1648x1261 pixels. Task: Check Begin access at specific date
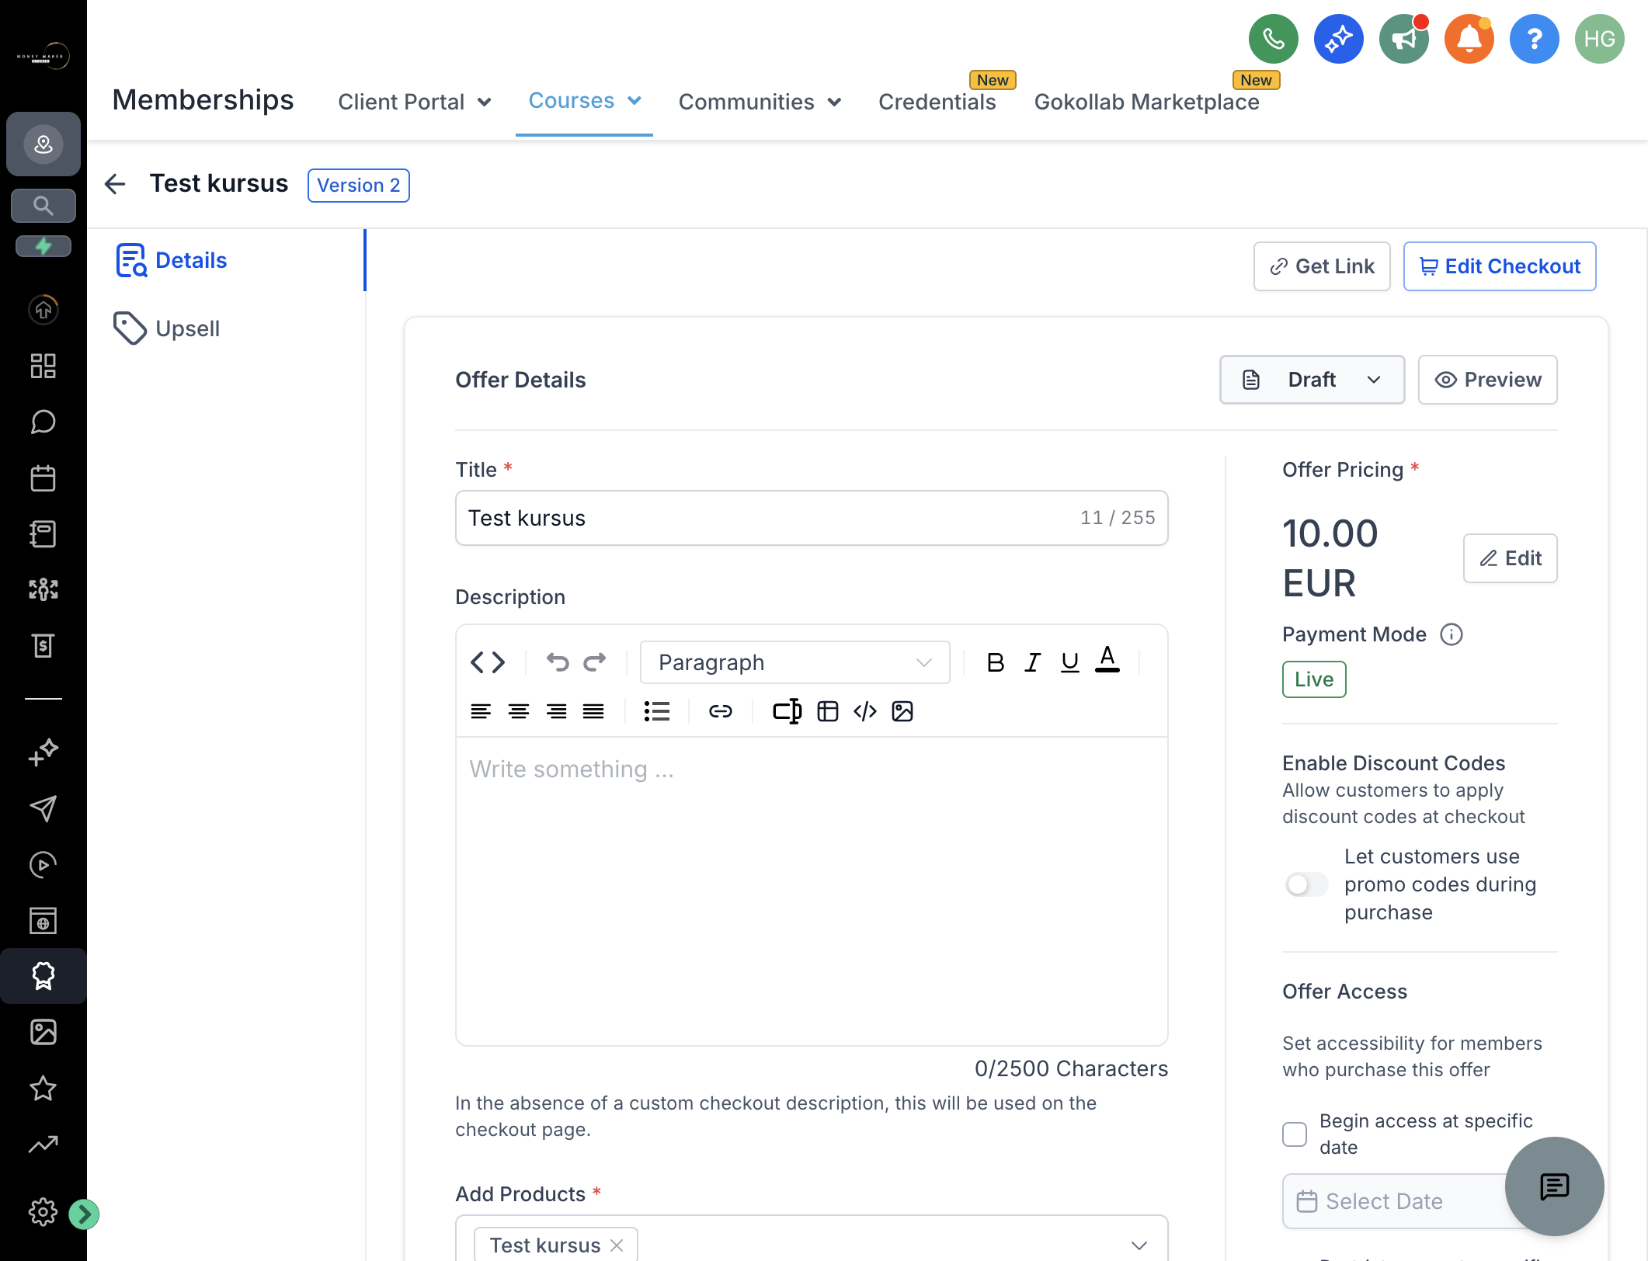pyautogui.click(x=1295, y=1134)
